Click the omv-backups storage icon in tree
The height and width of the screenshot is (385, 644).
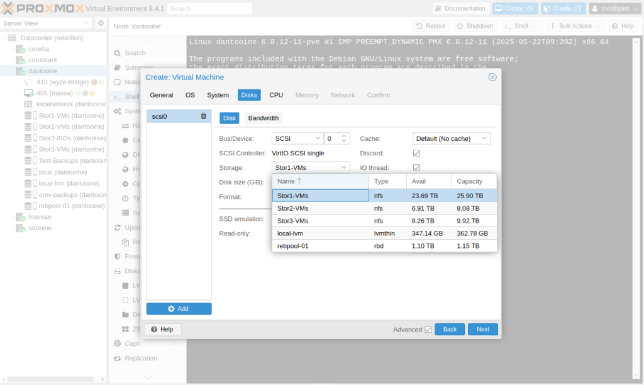(31, 195)
